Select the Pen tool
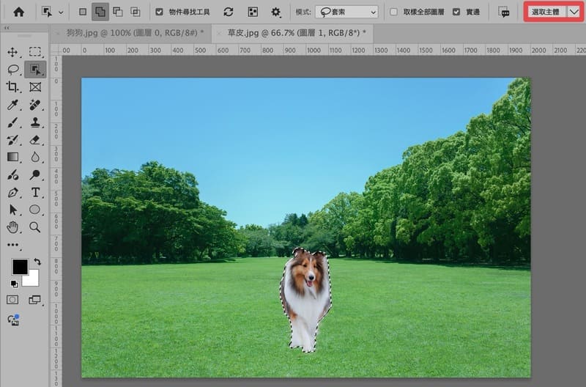This screenshot has height=387, width=586. tap(12, 193)
